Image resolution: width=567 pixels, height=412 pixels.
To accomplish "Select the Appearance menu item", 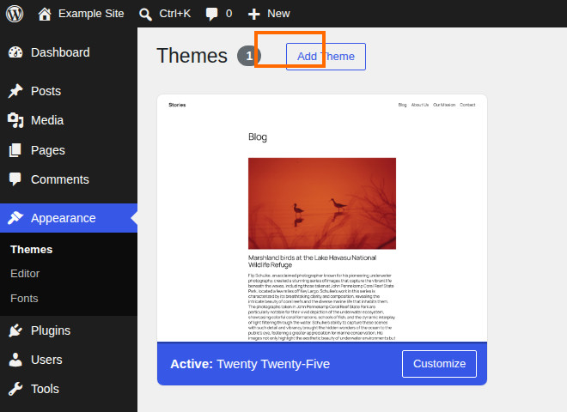I will pos(64,218).
